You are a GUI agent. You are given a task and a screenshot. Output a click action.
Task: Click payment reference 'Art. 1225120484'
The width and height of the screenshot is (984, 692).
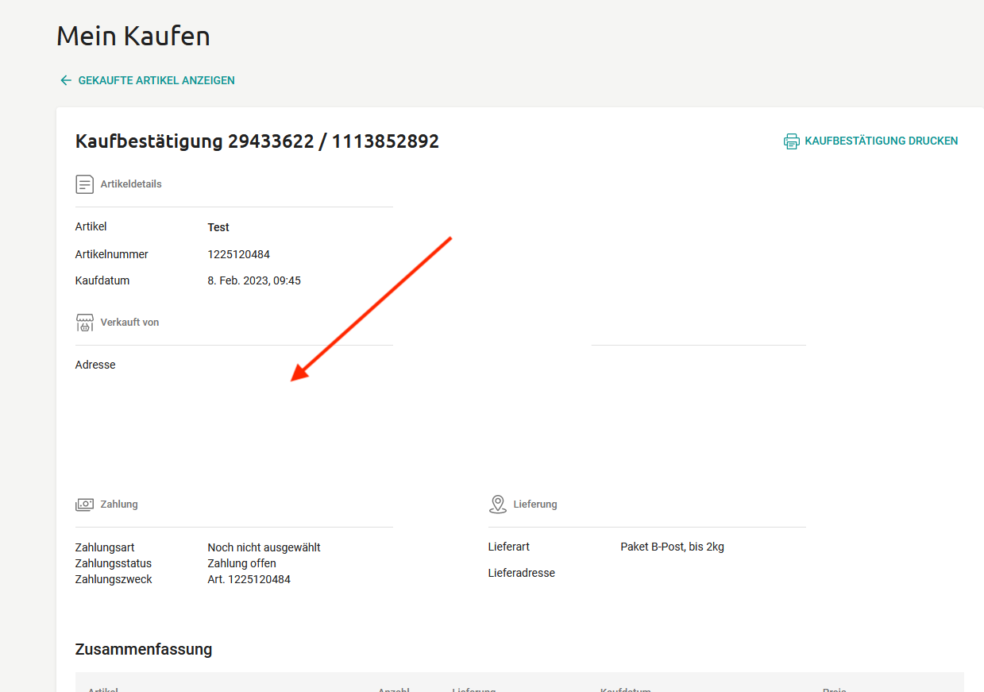(x=249, y=579)
